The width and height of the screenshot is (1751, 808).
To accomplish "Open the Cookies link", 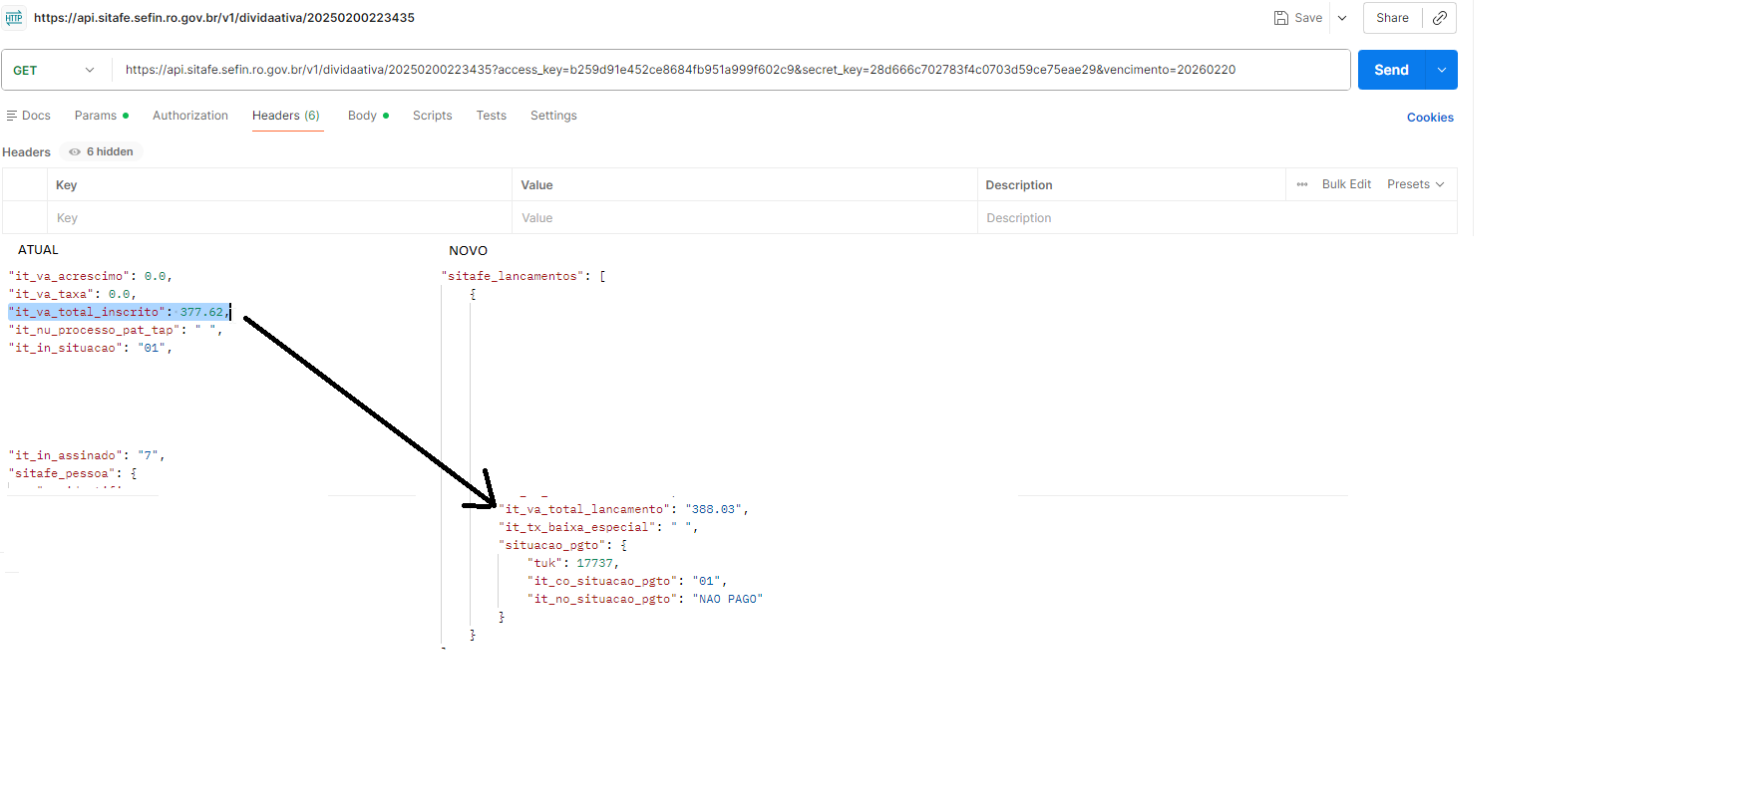I will coord(1430,118).
